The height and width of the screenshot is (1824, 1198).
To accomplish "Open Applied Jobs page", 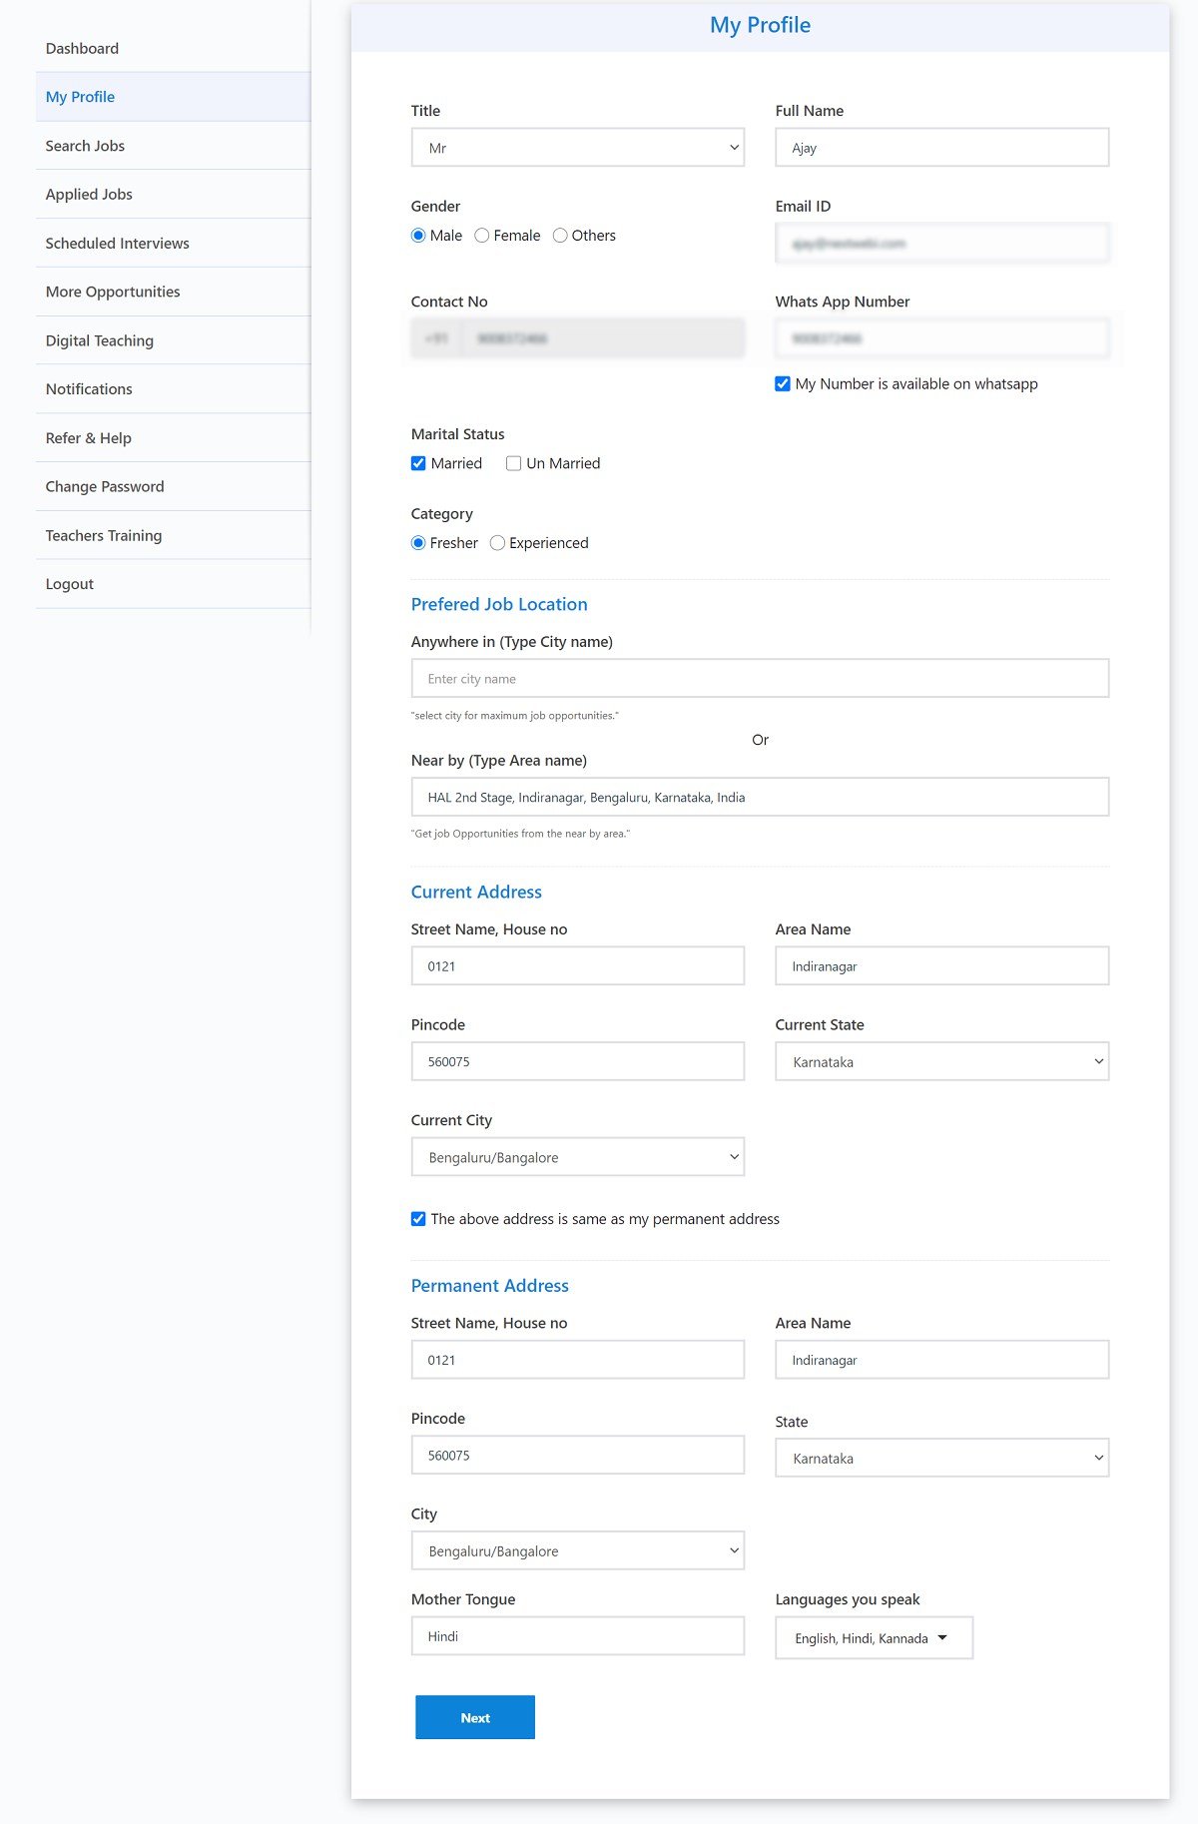I will (173, 195).
